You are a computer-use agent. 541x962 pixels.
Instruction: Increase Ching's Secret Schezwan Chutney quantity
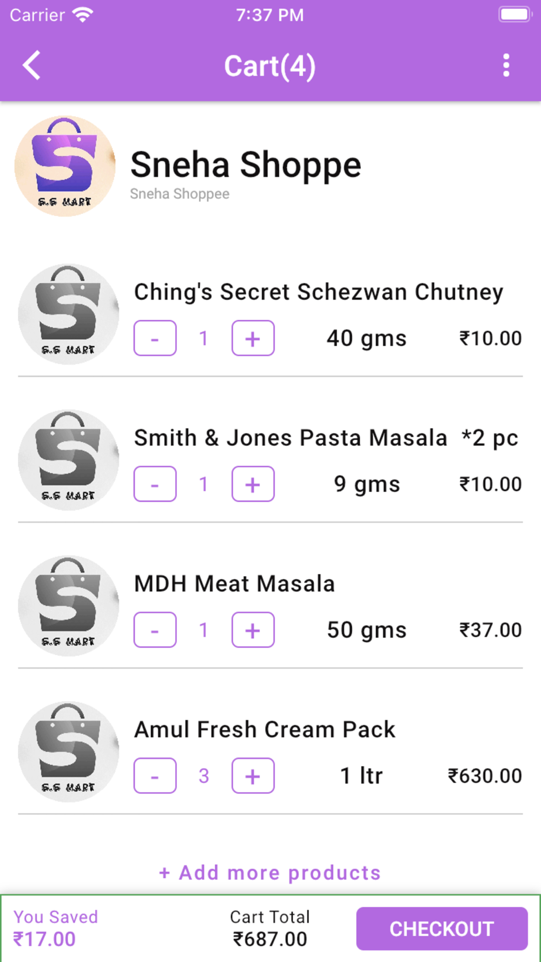click(x=253, y=338)
